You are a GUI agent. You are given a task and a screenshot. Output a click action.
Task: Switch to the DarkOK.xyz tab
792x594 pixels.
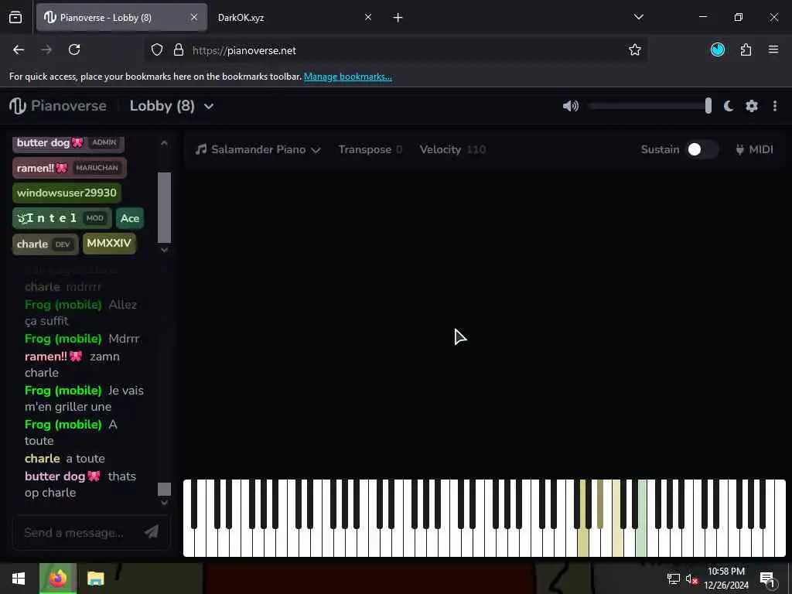pyautogui.click(x=293, y=18)
